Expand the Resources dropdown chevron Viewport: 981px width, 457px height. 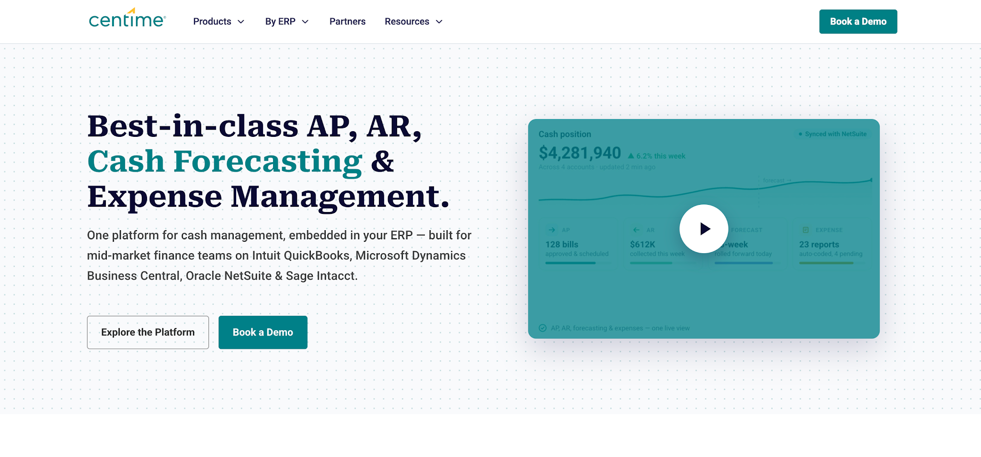click(439, 22)
